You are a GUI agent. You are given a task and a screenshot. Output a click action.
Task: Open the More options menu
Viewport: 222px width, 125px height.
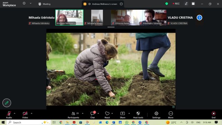coord(171,115)
